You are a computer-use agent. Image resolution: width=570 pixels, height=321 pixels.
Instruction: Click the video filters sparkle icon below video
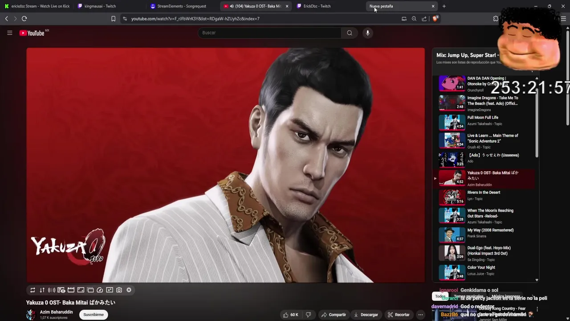110,290
